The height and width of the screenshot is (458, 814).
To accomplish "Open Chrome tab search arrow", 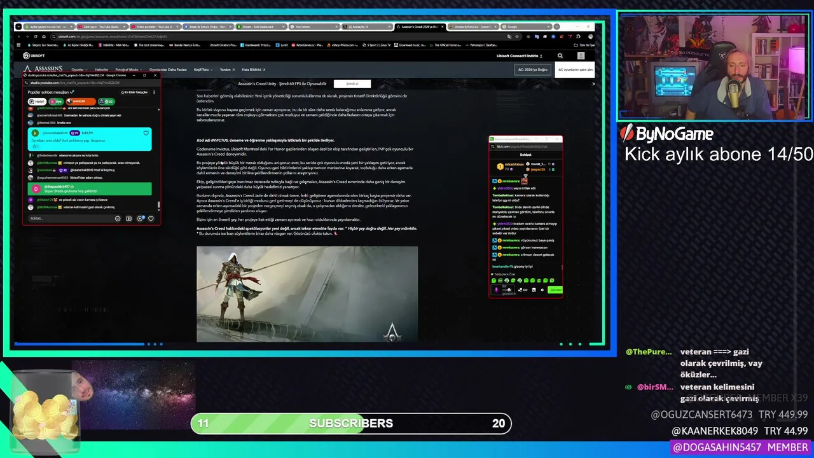I will pos(18,27).
